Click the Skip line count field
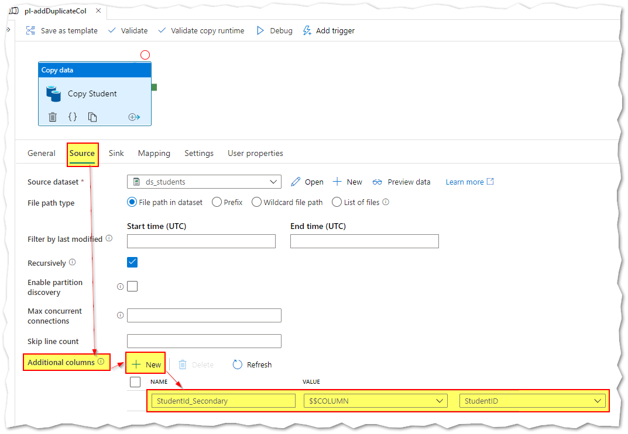This screenshot has width=628, height=434. pyautogui.click(x=204, y=341)
